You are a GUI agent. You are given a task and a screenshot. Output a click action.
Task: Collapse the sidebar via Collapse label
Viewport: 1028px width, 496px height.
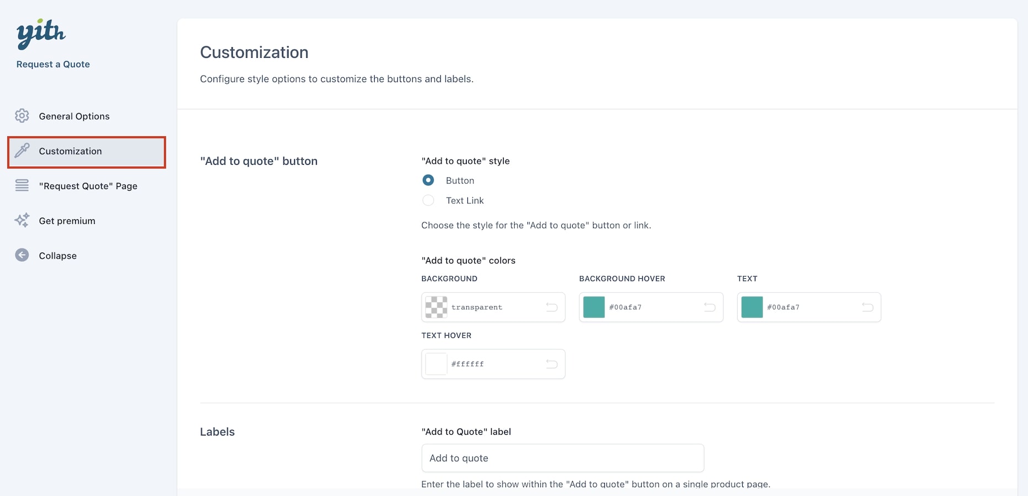tap(58, 256)
